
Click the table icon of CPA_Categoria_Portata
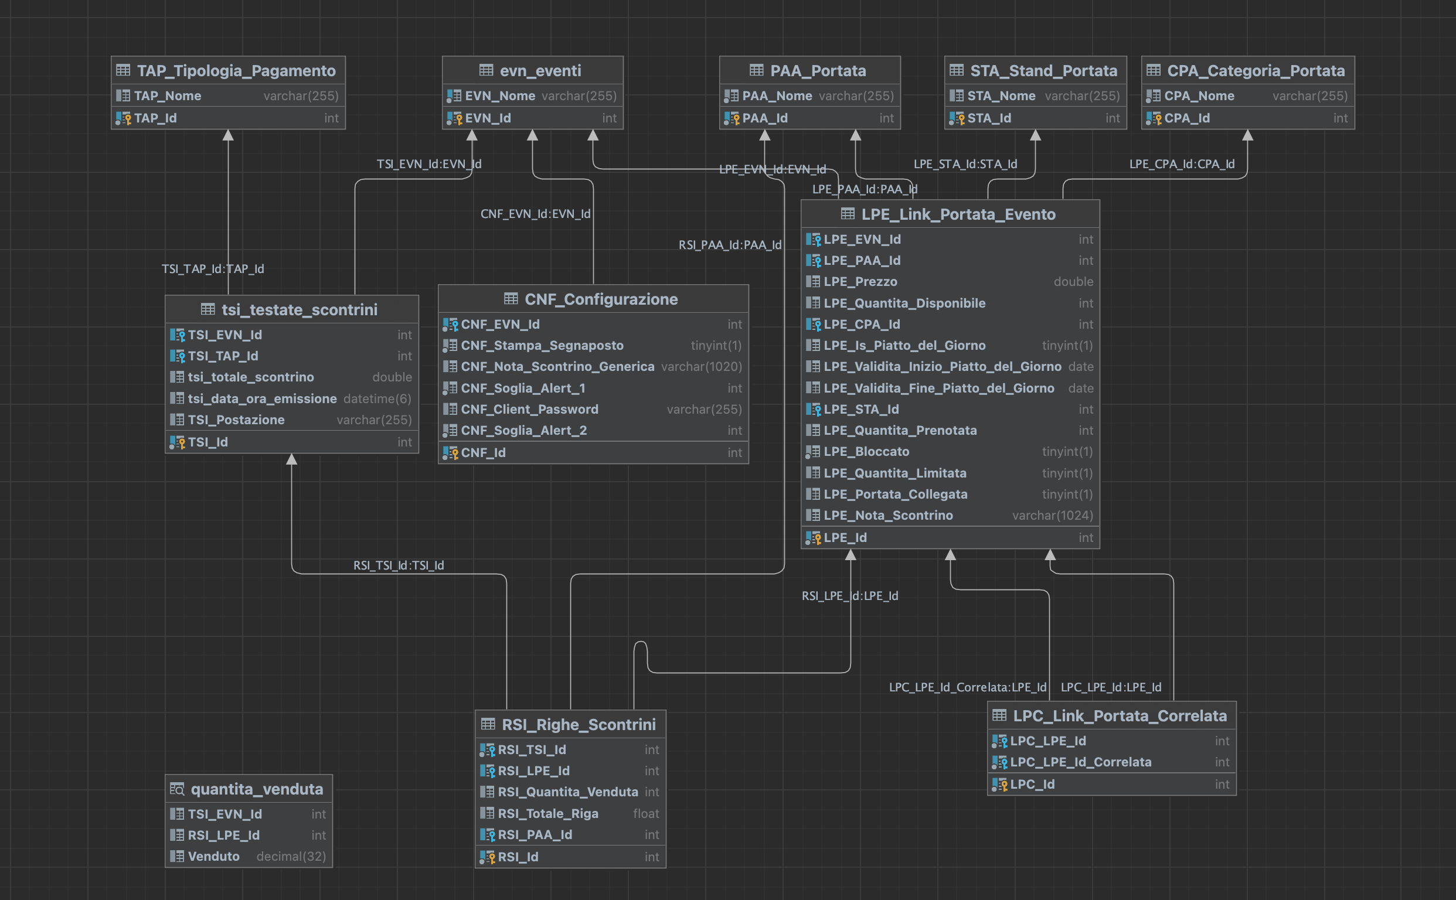pyautogui.click(x=1154, y=70)
